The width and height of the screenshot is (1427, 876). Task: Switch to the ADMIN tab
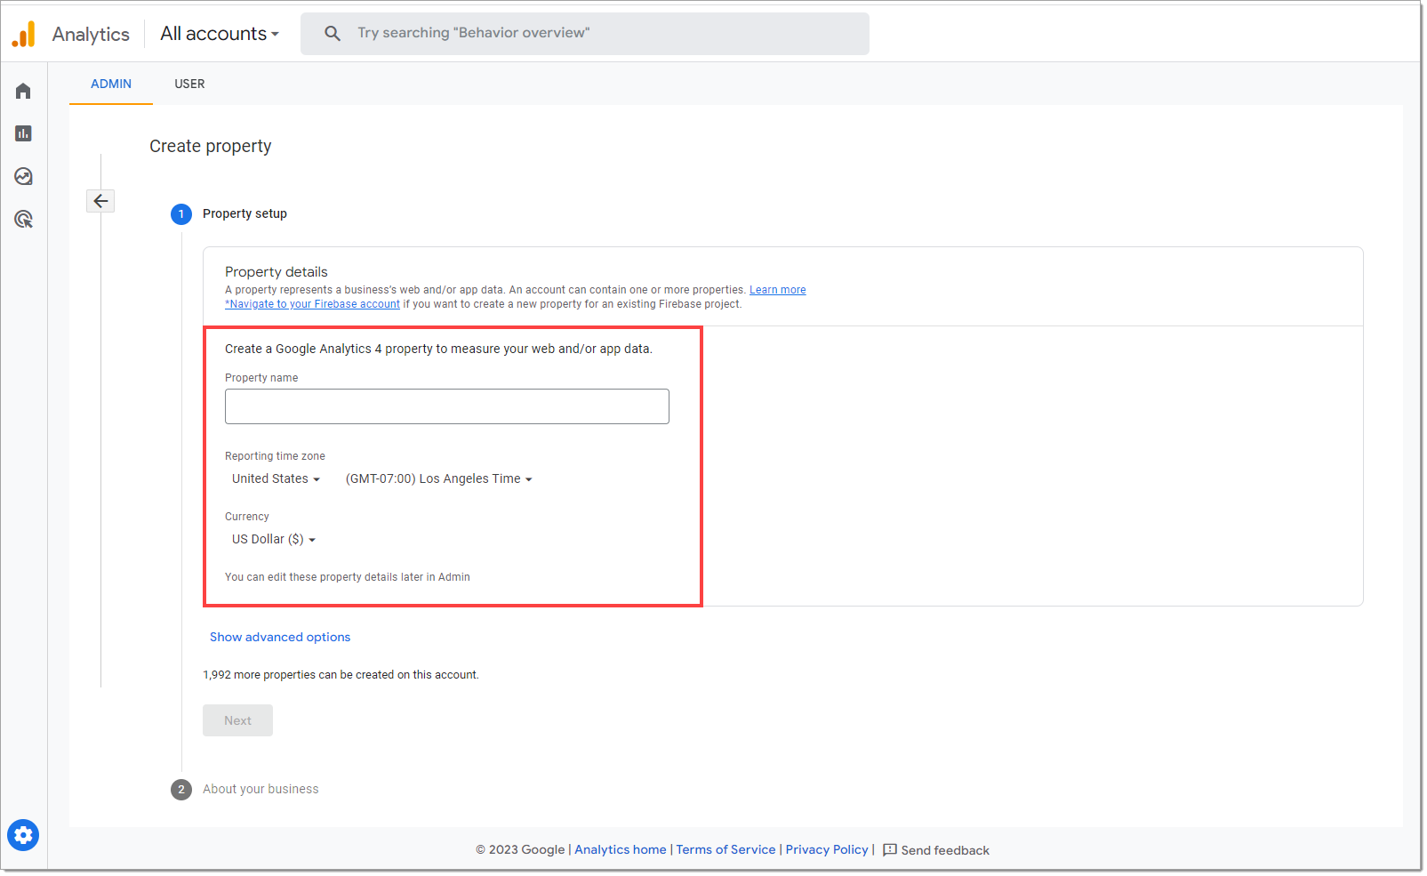(x=111, y=84)
